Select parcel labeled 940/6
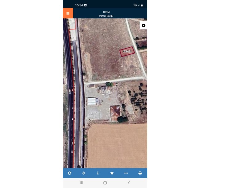Screen dimensions: 251x188 point(127,52)
